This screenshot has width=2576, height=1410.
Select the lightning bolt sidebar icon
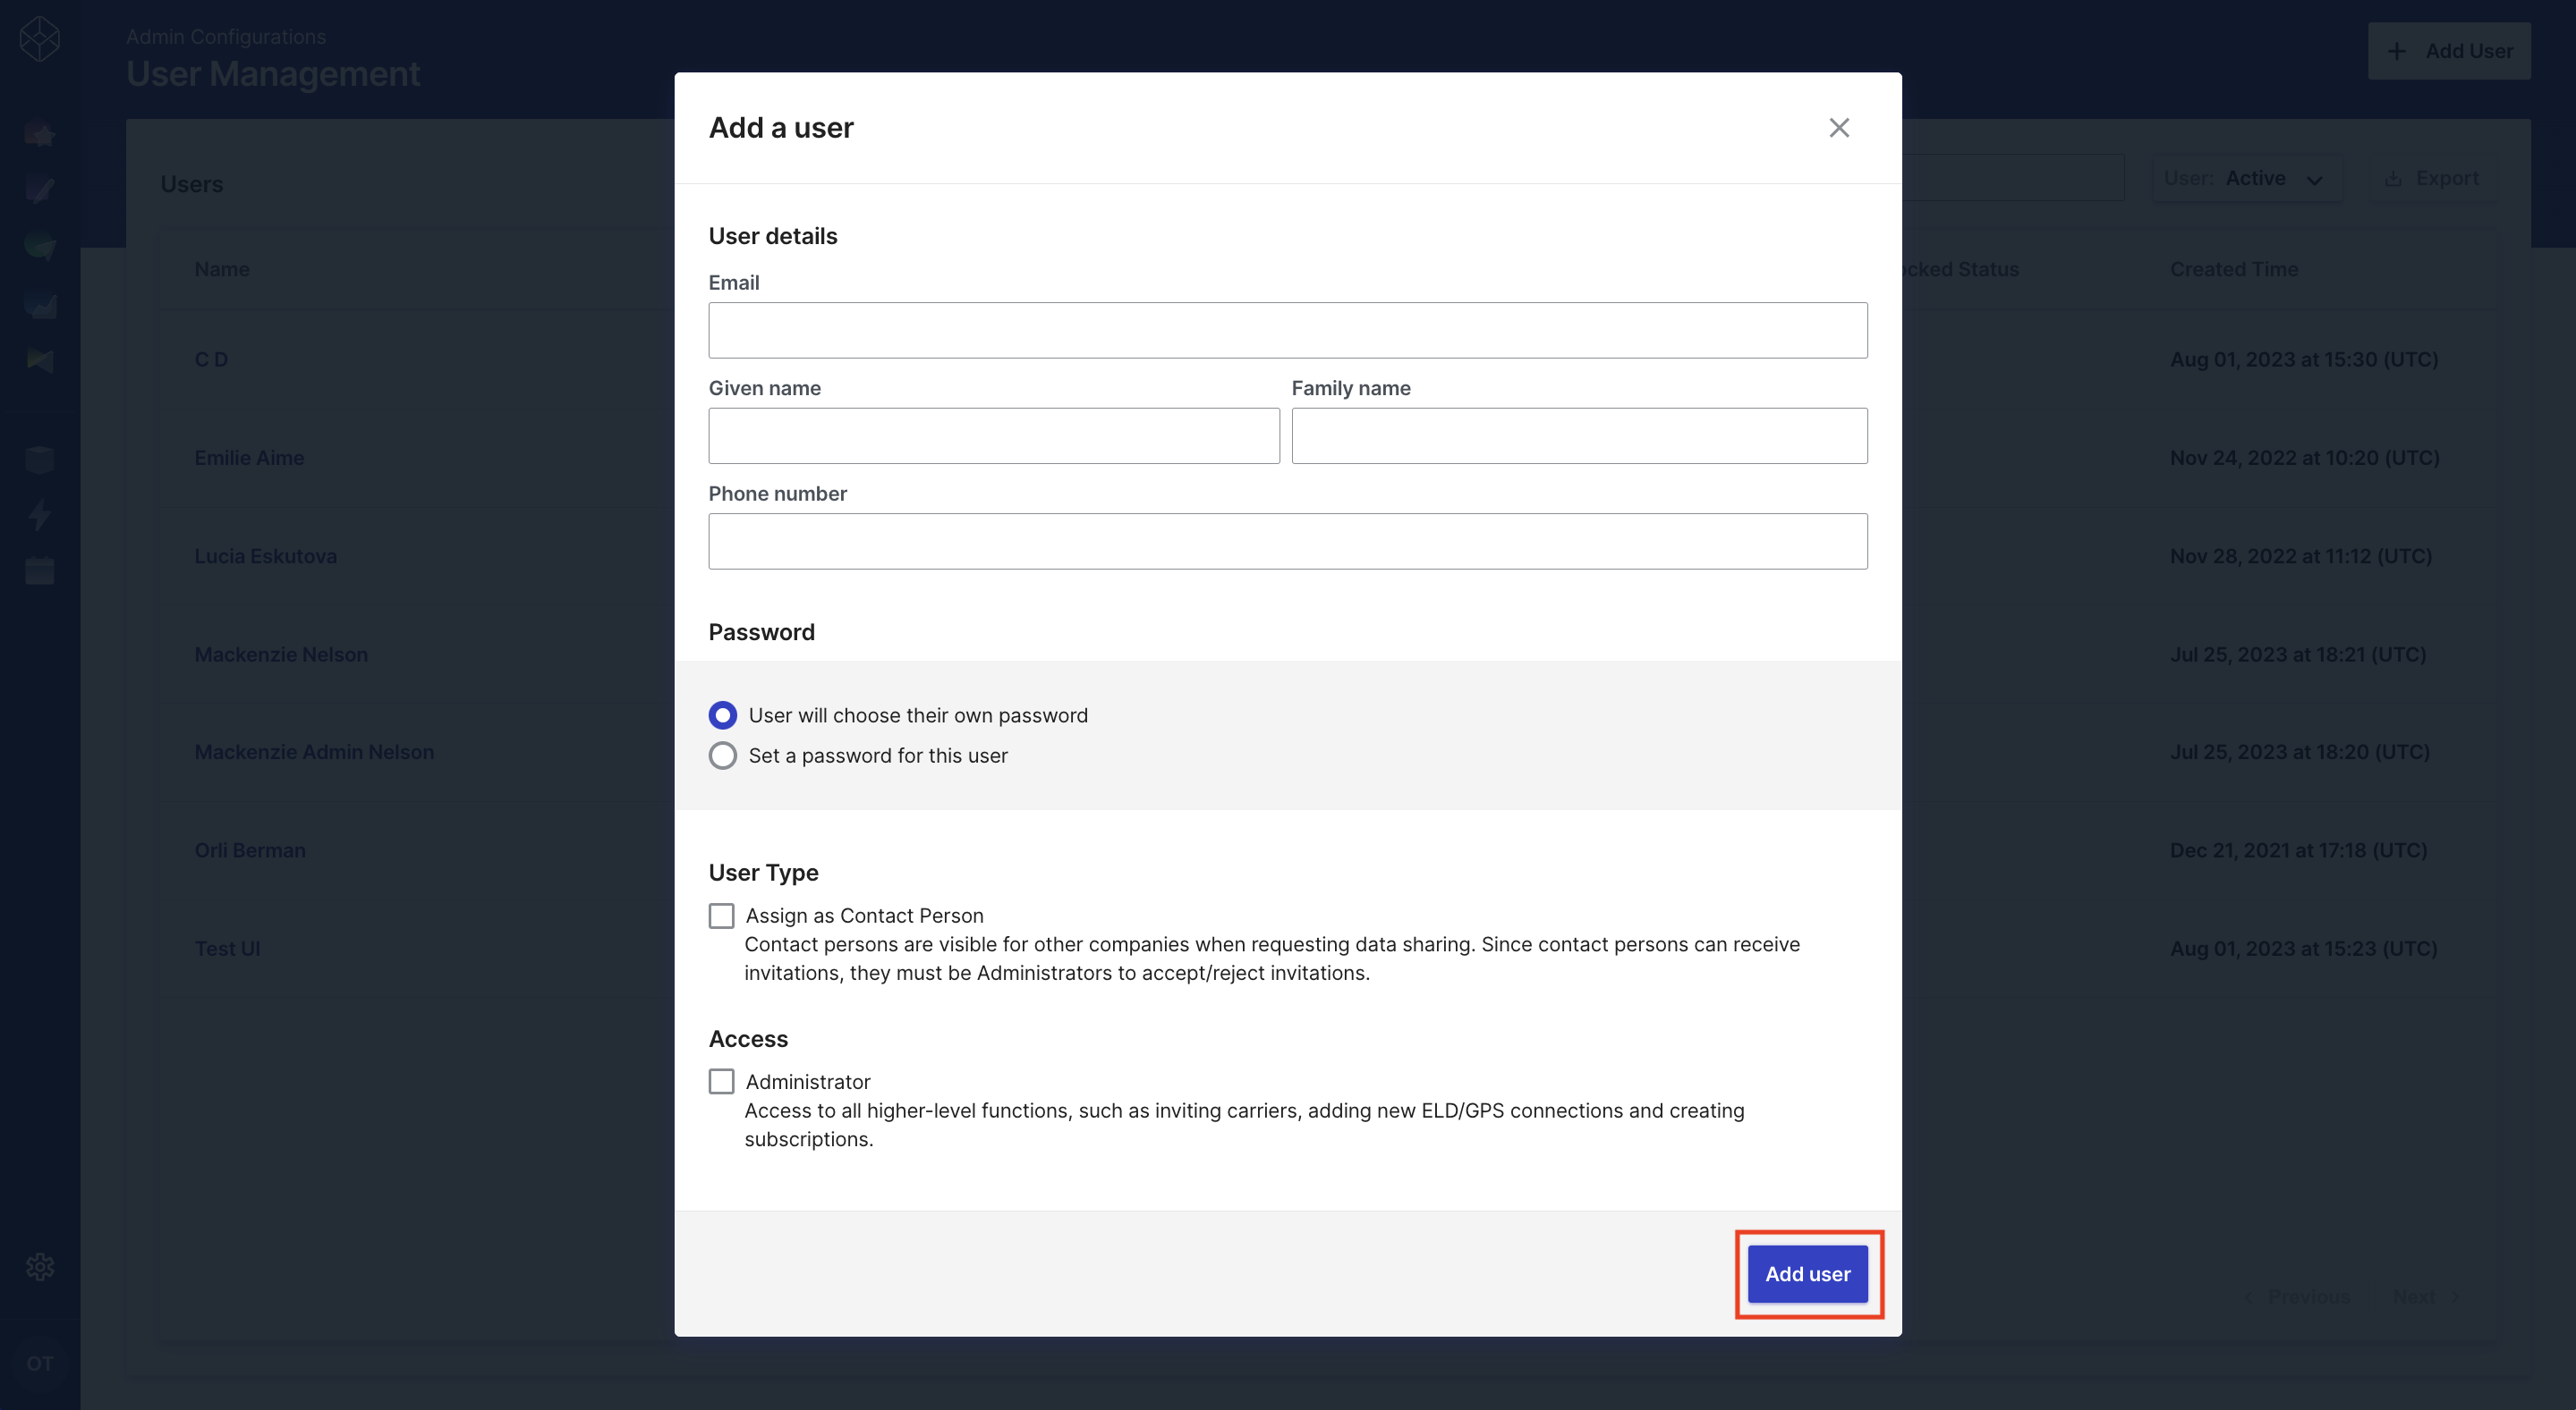tap(40, 516)
